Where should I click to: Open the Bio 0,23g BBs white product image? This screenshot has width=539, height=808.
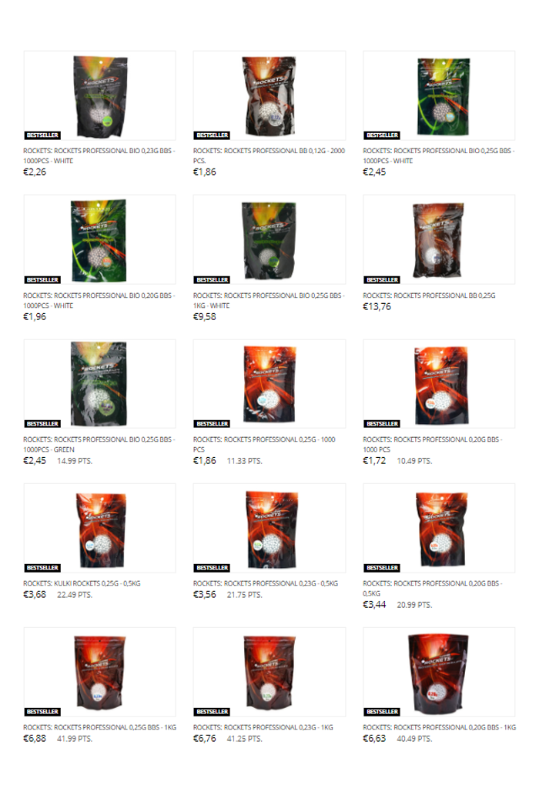click(x=99, y=95)
